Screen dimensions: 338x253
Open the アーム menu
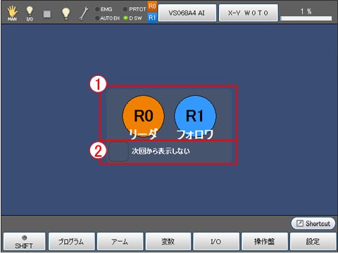pos(120,242)
